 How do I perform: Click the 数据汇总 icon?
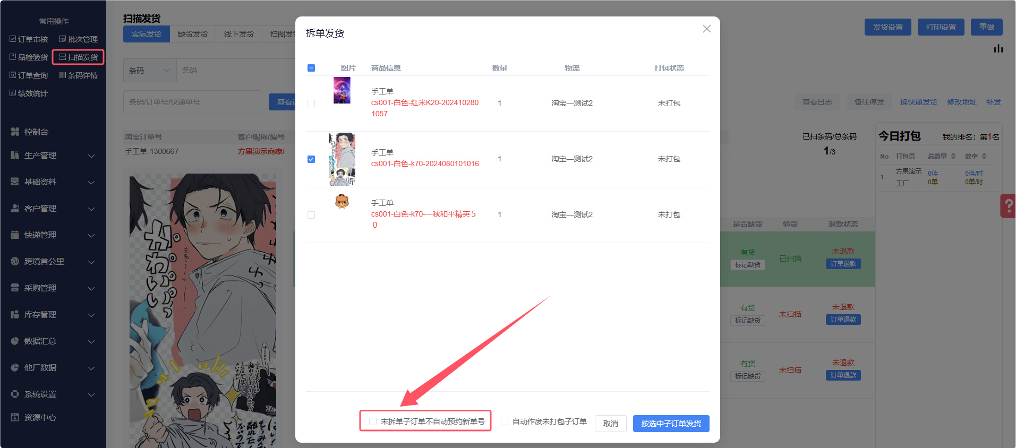pyautogui.click(x=15, y=341)
